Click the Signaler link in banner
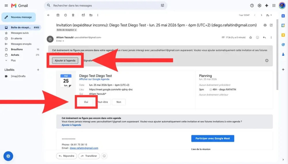Image resolution: width=288 pixels, height=164 pixels. pyautogui.click(x=88, y=61)
